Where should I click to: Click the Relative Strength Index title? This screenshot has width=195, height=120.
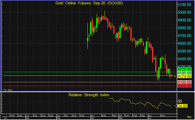click(89, 95)
